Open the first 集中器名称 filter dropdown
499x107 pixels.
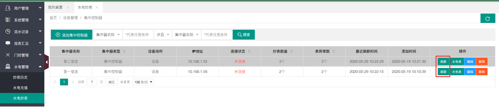[x=108, y=35]
